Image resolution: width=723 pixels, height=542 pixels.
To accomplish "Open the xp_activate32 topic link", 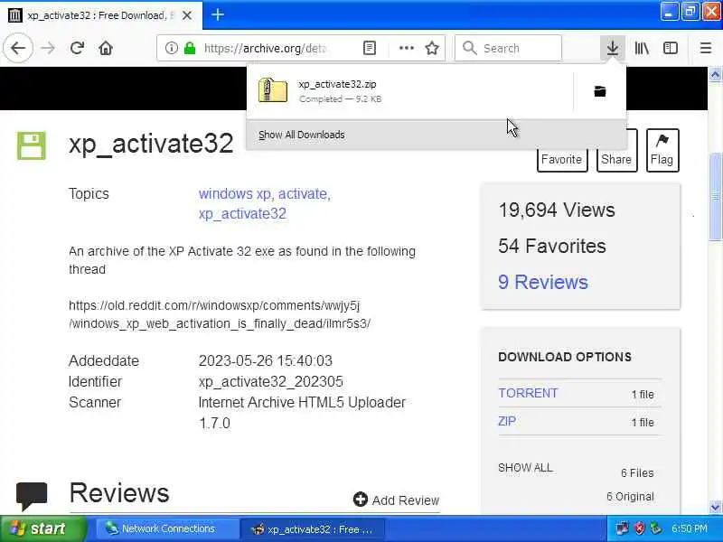I will [x=242, y=213].
